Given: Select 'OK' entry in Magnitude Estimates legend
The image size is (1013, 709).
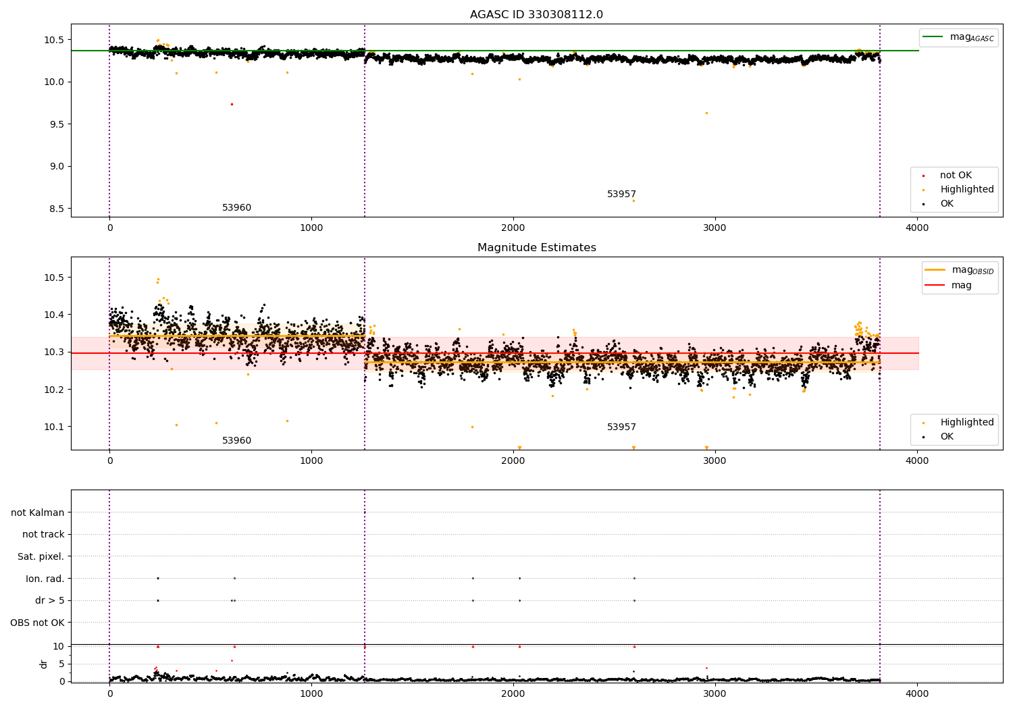Looking at the screenshot, I should [x=947, y=437].
